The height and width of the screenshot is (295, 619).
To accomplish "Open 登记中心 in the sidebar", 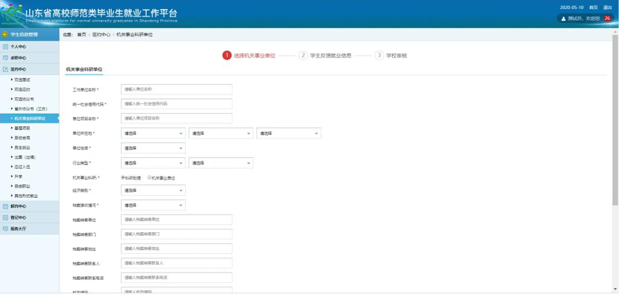I will point(30,218).
